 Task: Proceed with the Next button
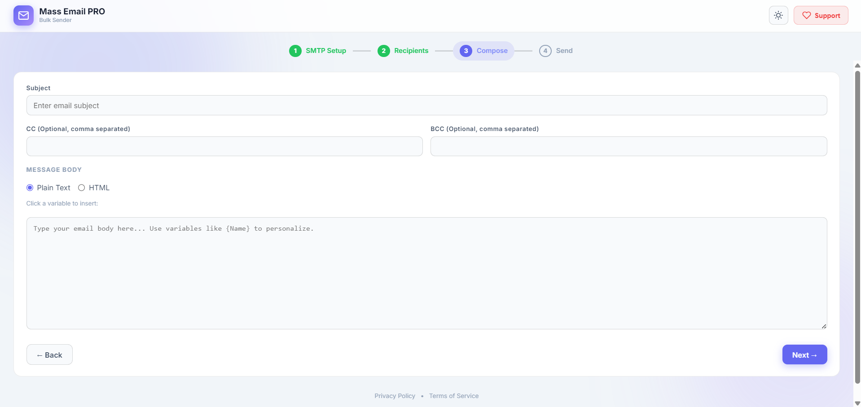pyautogui.click(x=804, y=354)
